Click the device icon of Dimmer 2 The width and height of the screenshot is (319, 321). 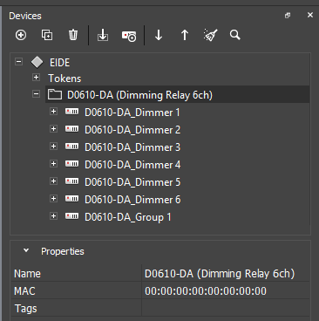coord(71,129)
